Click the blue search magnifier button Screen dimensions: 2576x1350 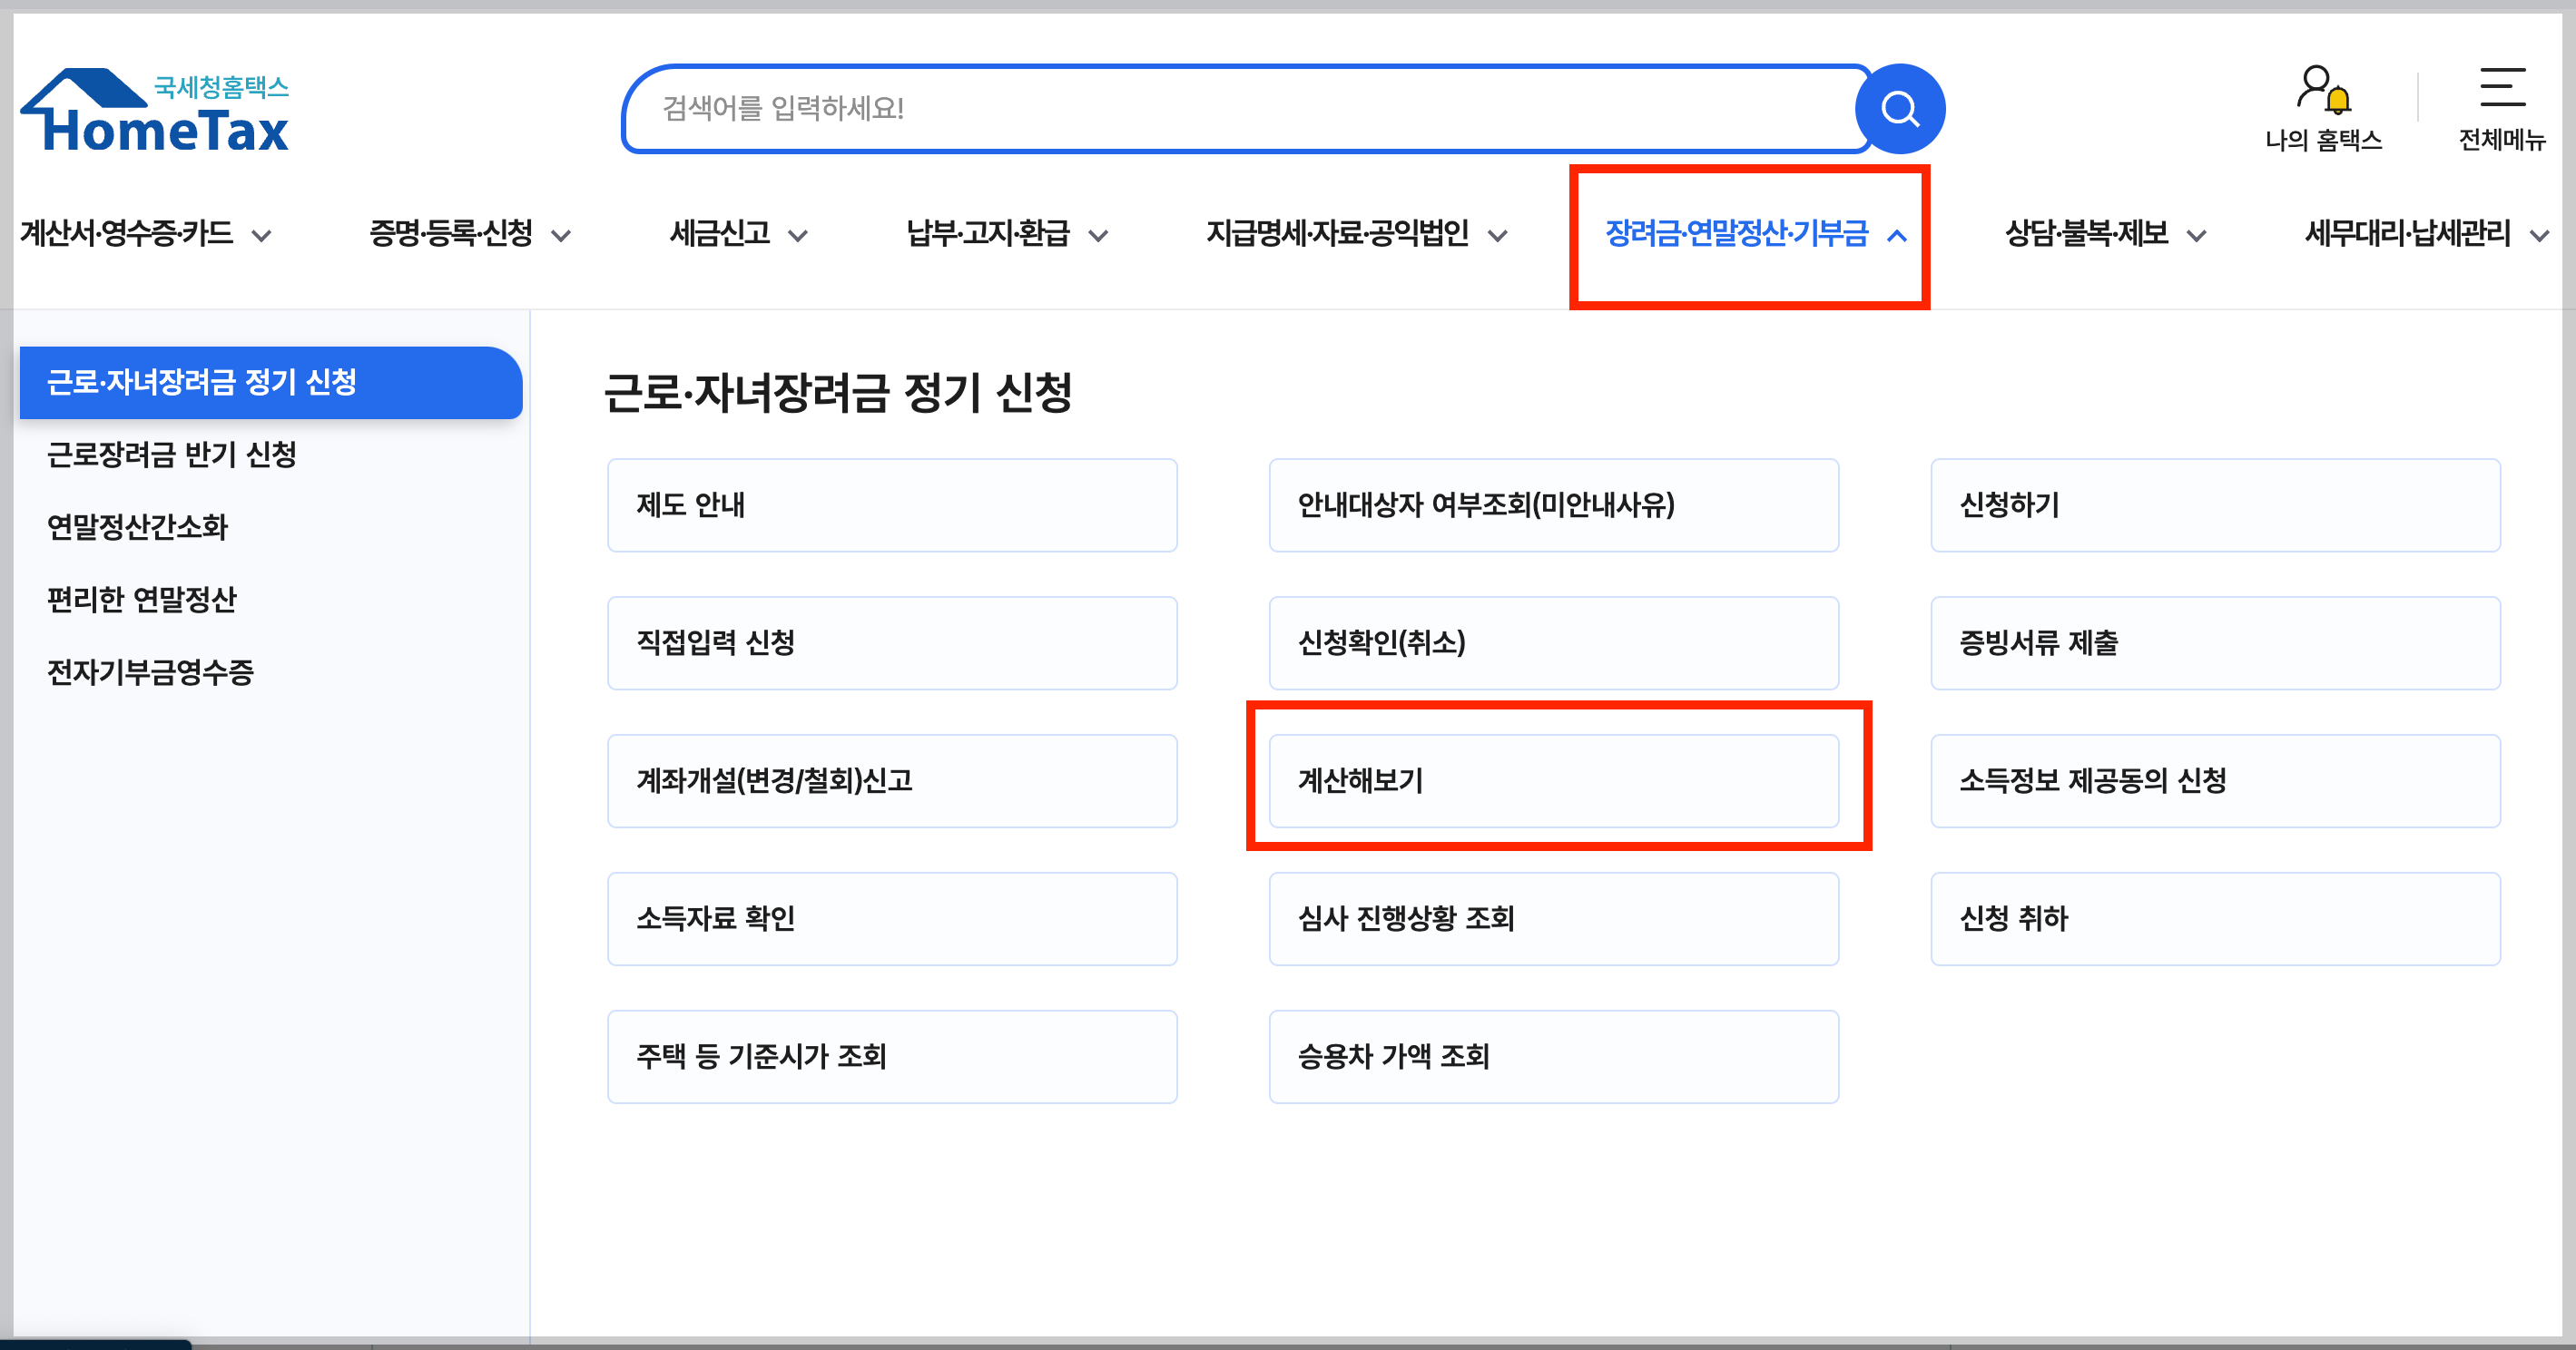click(x=1899, y=109)
